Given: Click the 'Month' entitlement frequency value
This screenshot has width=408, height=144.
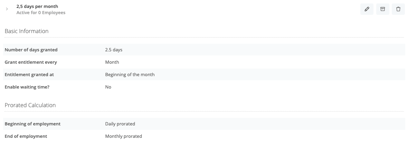Looking at the screenshot, I should point(112,62).
